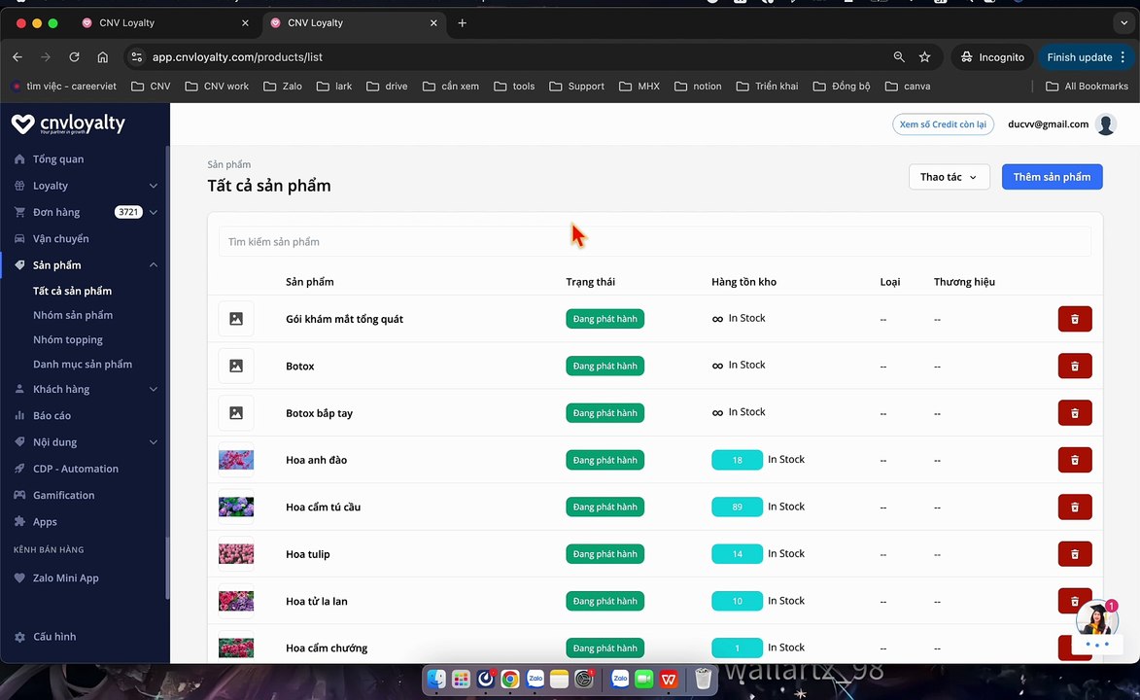Open Chrome from the dock

tap(510, 679)
